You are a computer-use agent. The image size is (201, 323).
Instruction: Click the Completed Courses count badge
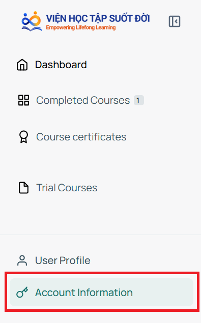(x=139, y=100)
